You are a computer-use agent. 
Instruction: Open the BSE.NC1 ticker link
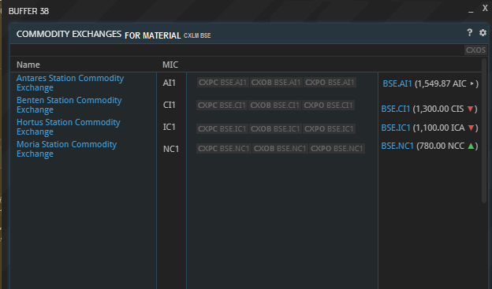(x=397, y=146)
